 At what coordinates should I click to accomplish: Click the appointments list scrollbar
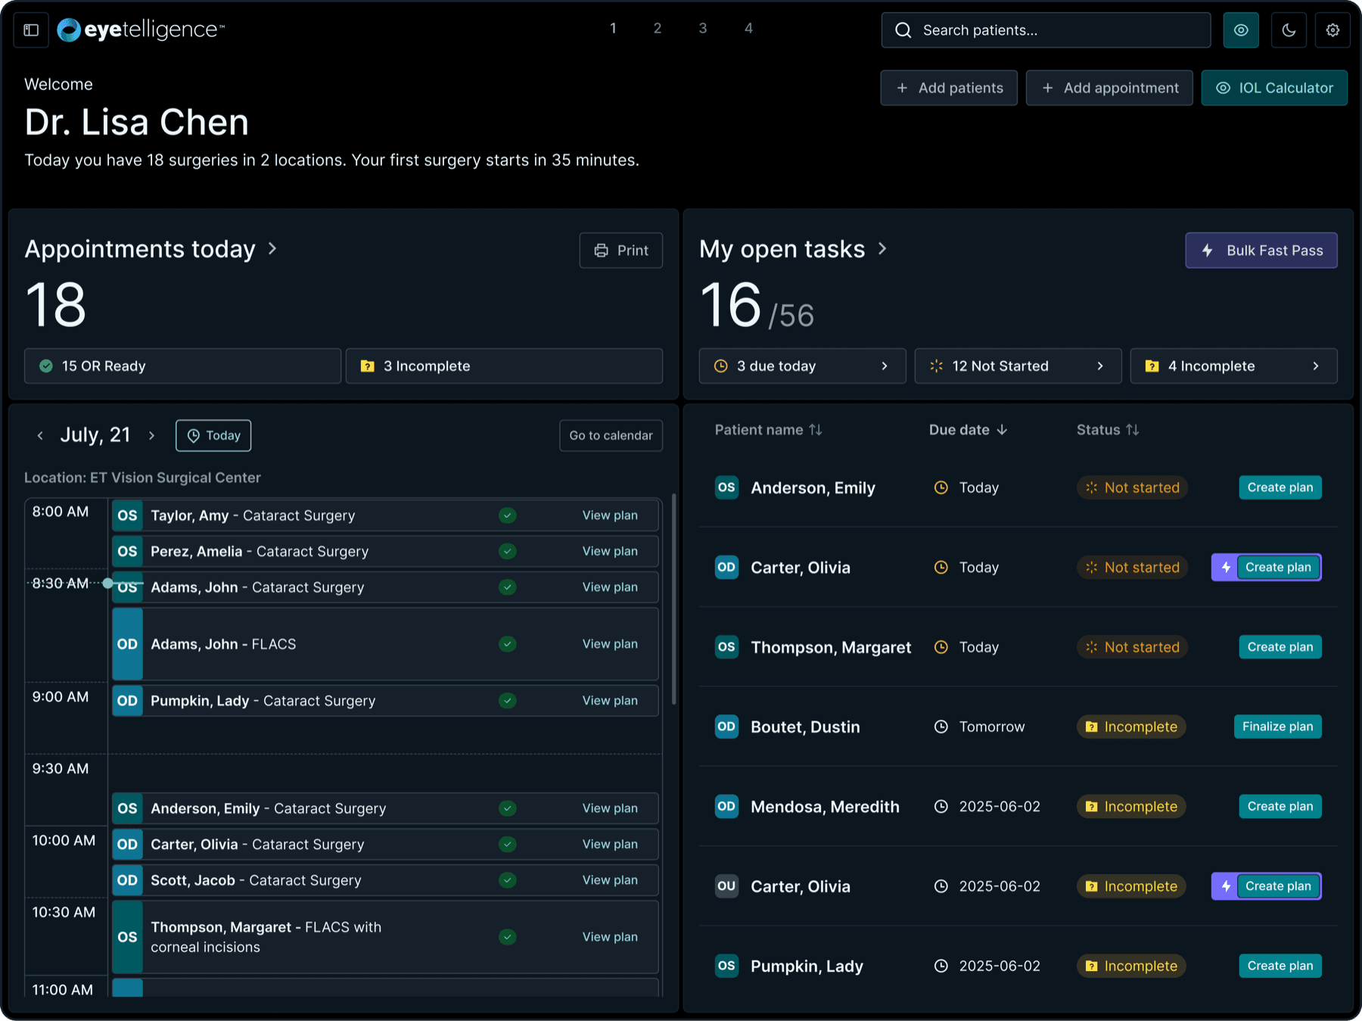coord(673,599)
